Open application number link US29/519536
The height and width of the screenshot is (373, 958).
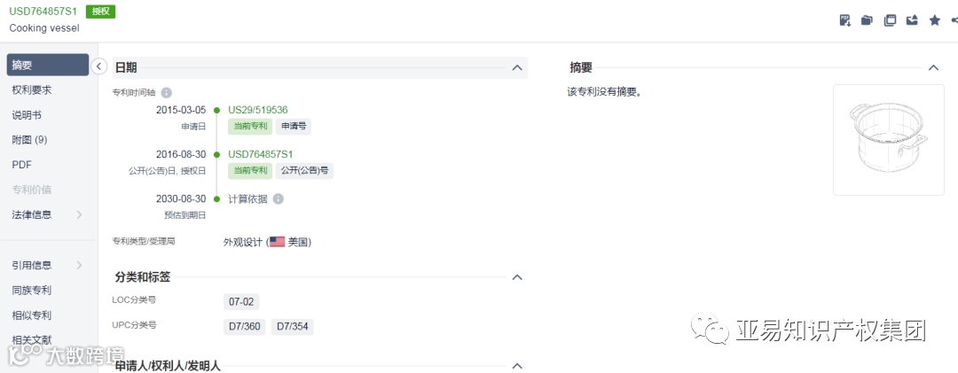[258, 110]
